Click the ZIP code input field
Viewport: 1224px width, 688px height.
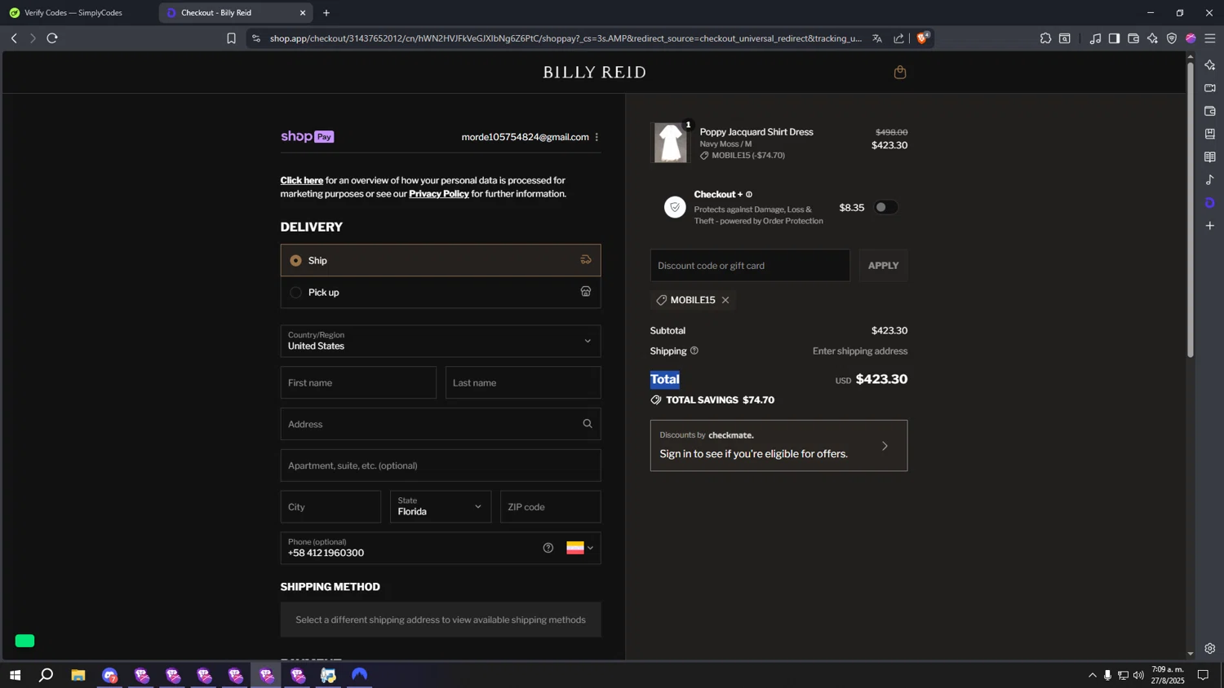551,506
